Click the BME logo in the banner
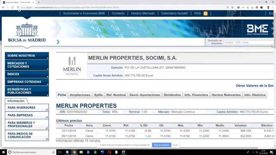Screen dimensions: 276x155 tap(258, 29)
